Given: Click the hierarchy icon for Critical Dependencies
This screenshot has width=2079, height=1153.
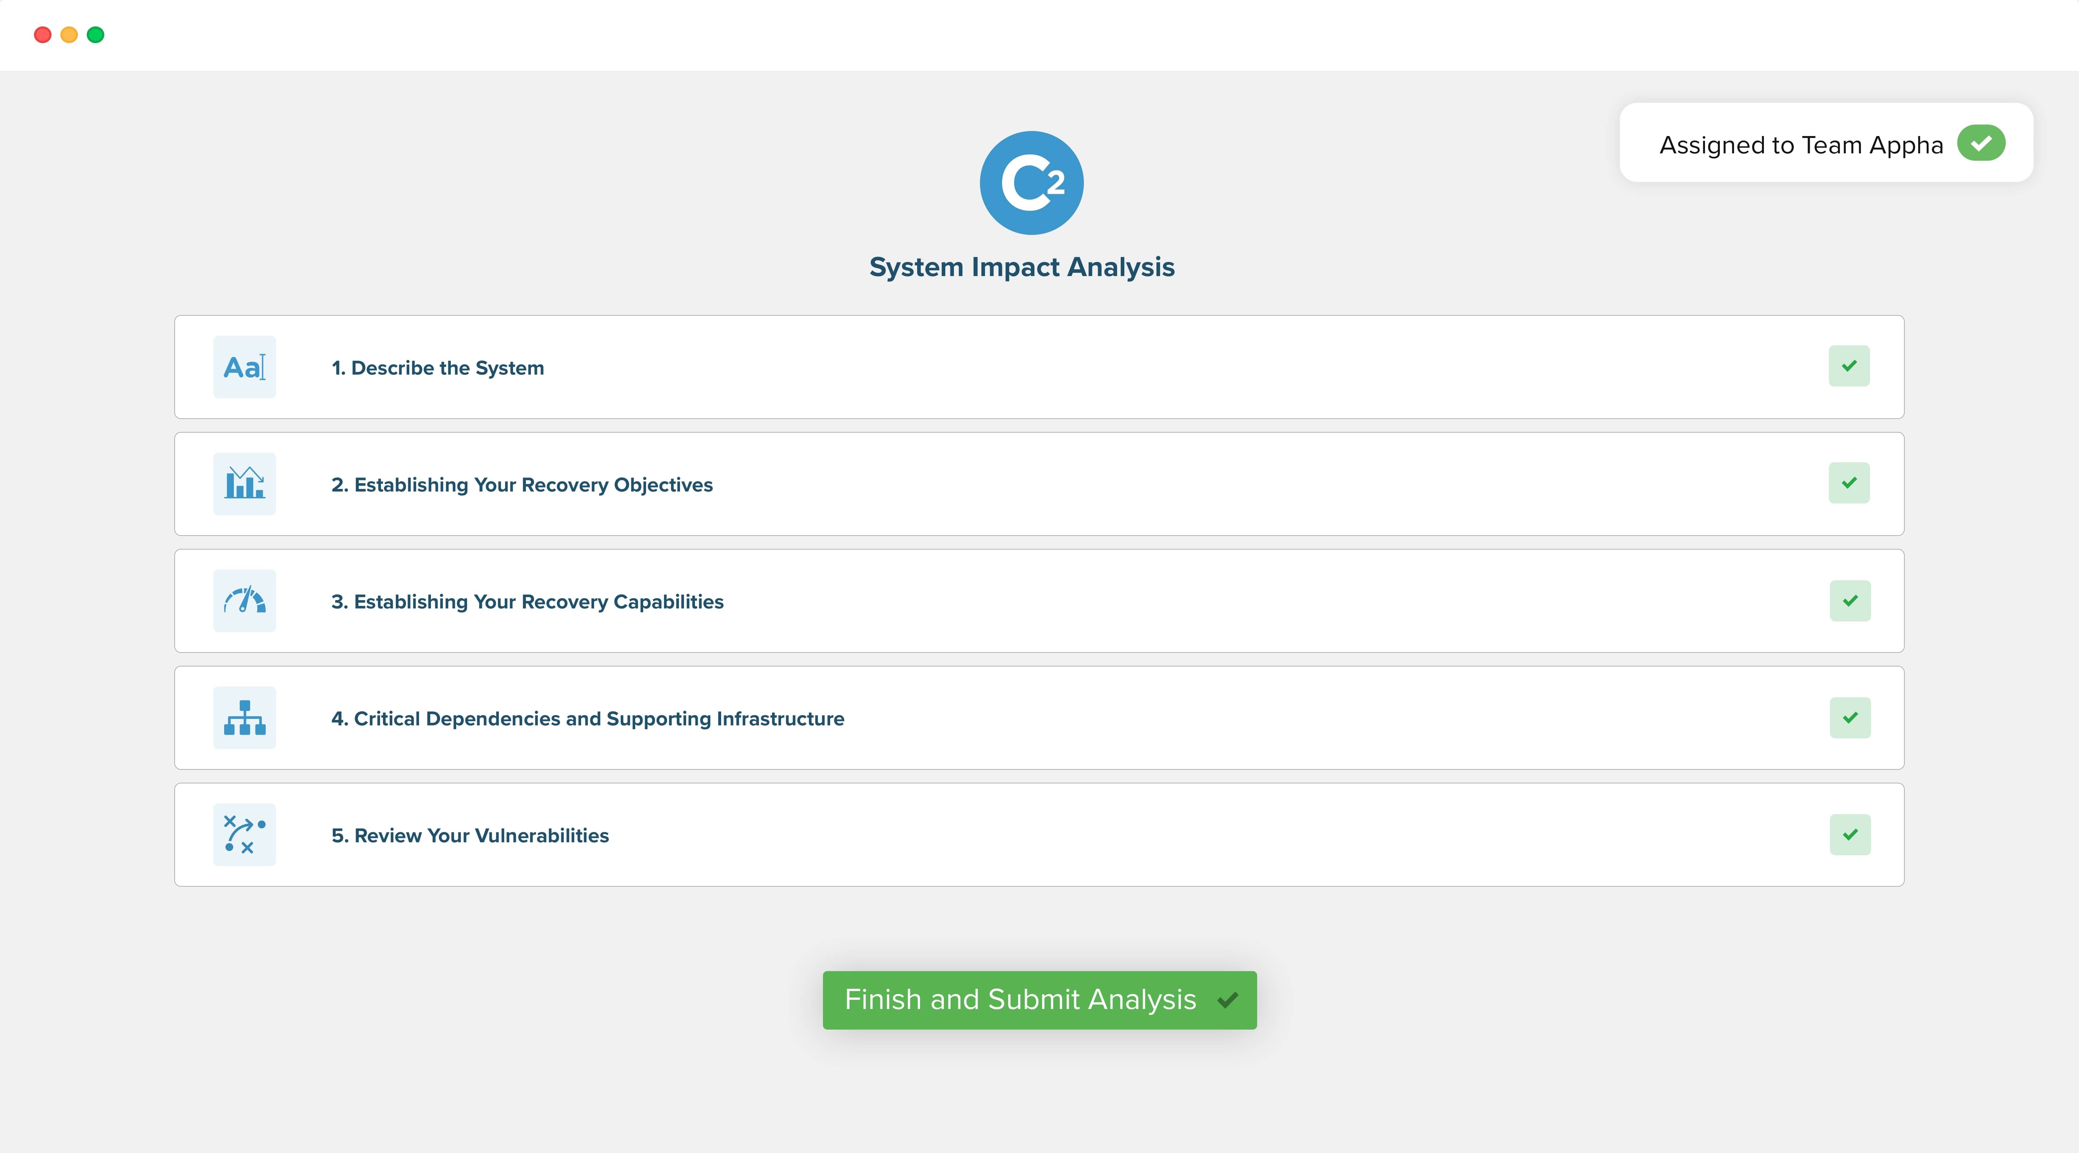Looking at the screenshot, I should click(x=245, y=718).
